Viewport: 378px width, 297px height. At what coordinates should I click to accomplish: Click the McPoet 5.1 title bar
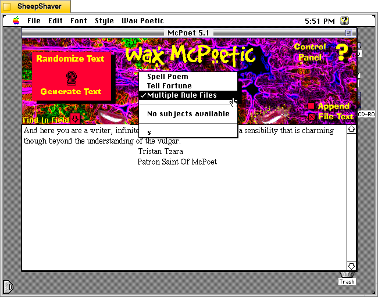point(188,33)
